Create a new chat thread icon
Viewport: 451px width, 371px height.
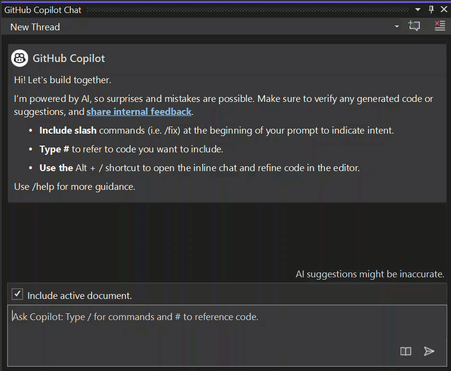pyautogui.click(x=414, y=26)
